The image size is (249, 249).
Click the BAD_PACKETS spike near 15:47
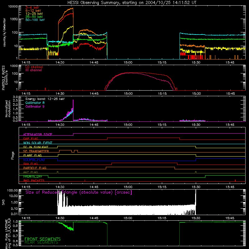[235, 181]
